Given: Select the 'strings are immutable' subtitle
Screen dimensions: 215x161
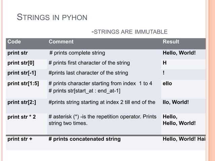Looking at the screenshot, I should [129, 32].
